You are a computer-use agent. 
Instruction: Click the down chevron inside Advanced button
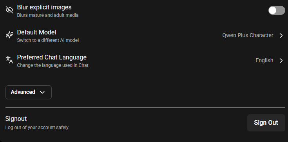tap(42, 92)
